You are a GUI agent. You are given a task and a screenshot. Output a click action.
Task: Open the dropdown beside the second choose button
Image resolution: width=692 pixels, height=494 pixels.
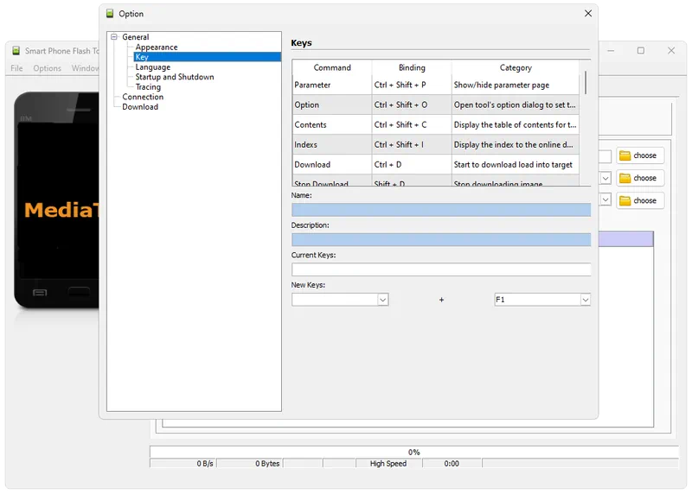(x=605, y=178)
